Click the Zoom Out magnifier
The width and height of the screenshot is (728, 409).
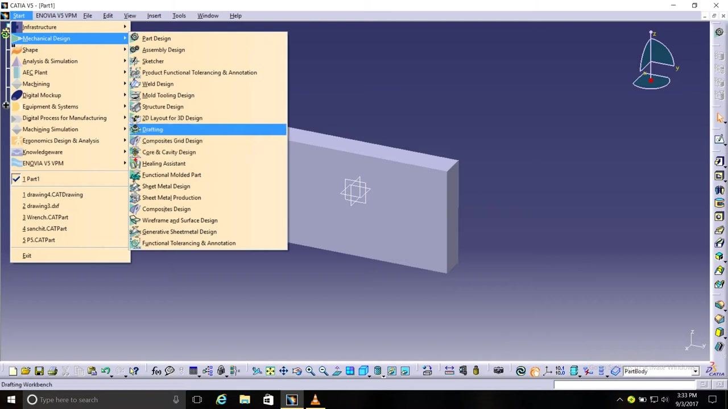(x=323, y=371)
